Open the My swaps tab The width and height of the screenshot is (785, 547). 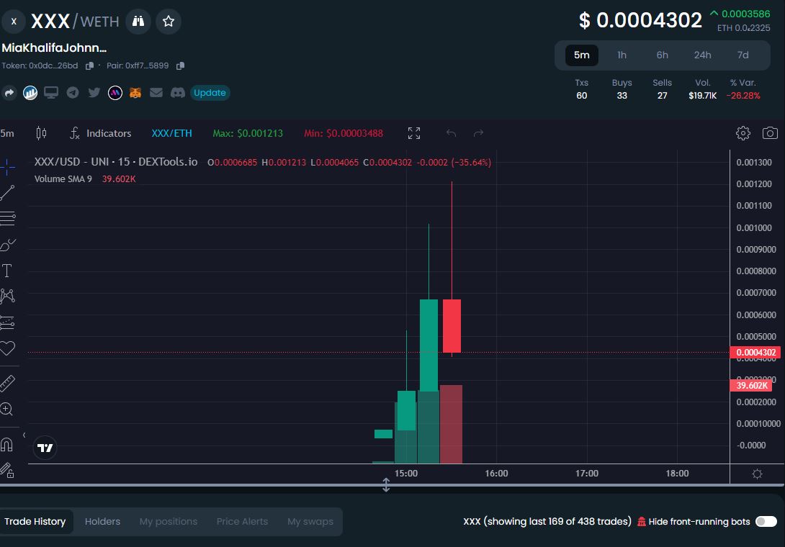[310, 522]
